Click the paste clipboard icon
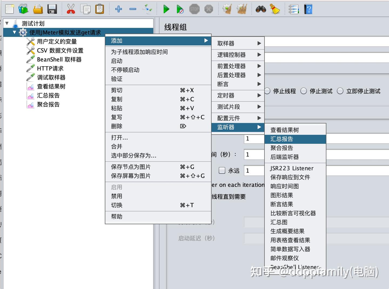The height and width of the screenshot is (289, 389). [100, 9]
